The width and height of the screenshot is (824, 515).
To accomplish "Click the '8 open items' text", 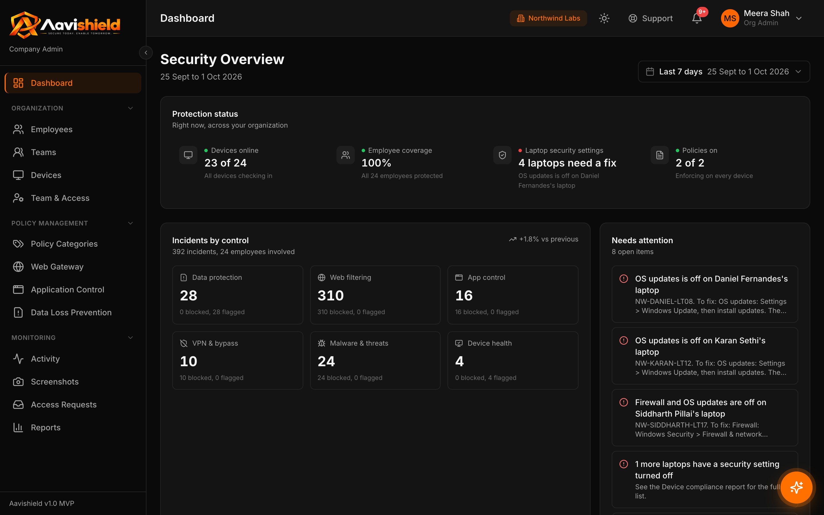I will coord(633,252).
